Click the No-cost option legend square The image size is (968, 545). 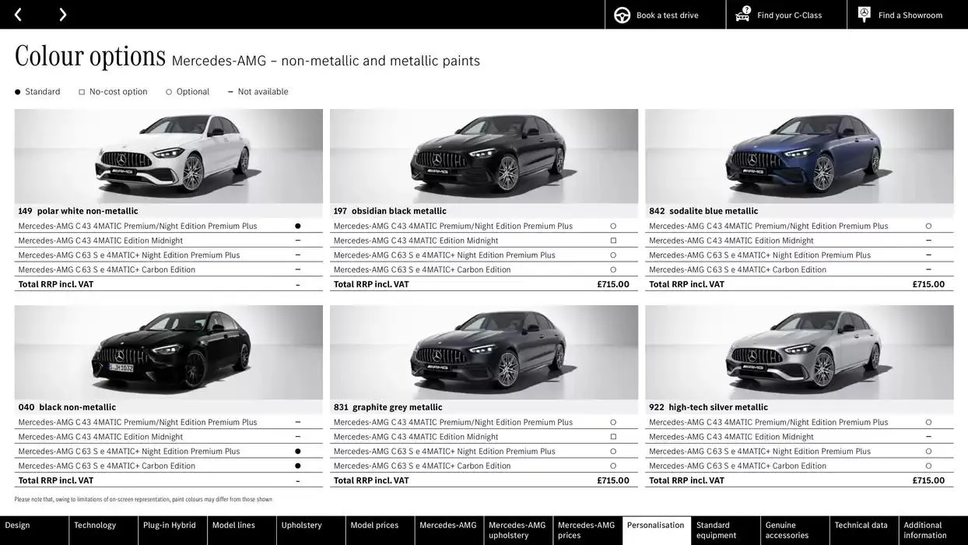(81, 91)
